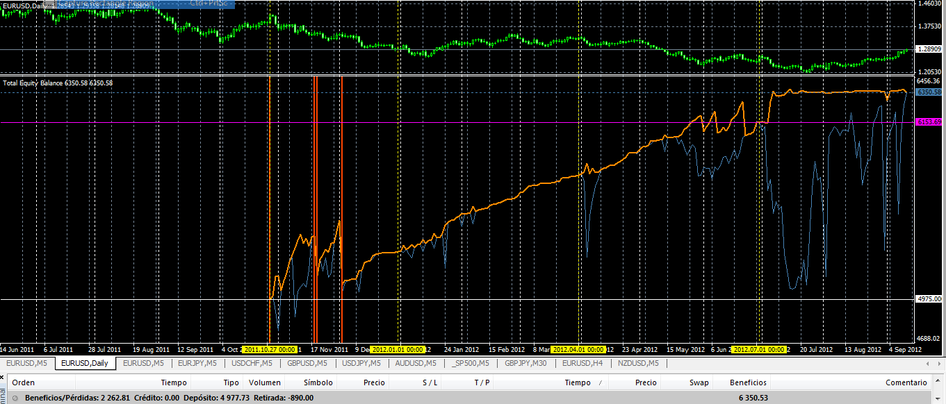
Task: Select the 2012.01.01 00:00 date marker
Action: 398,349
